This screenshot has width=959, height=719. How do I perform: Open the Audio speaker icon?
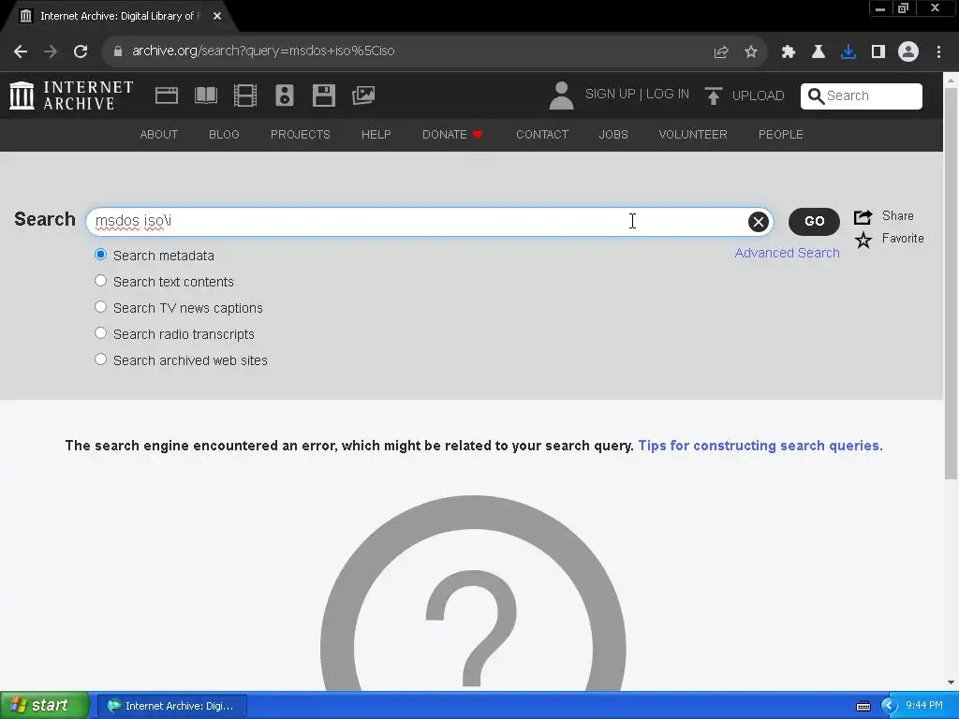[285, 95]
